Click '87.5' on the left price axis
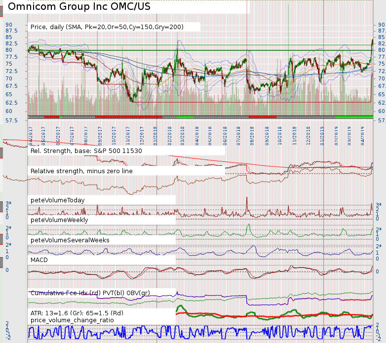The width and height of the screenshot is (386, 343). click(x=11, y=31)
